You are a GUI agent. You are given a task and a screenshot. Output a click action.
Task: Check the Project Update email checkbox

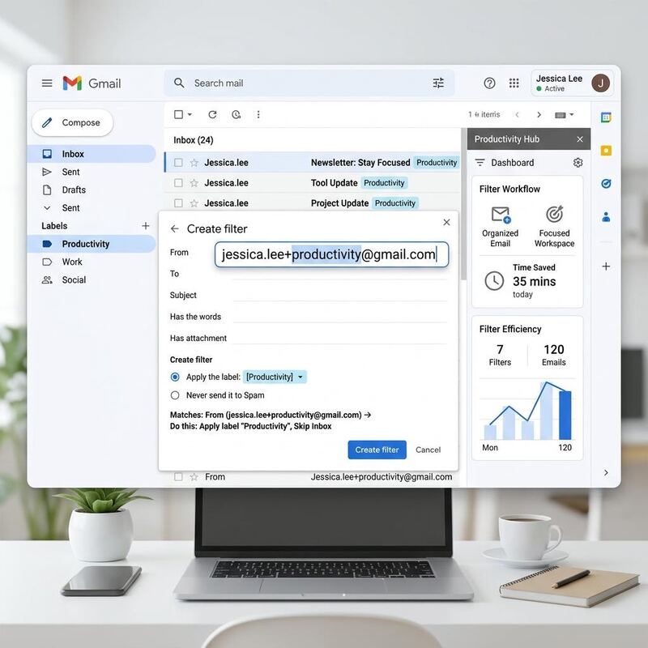178,203
